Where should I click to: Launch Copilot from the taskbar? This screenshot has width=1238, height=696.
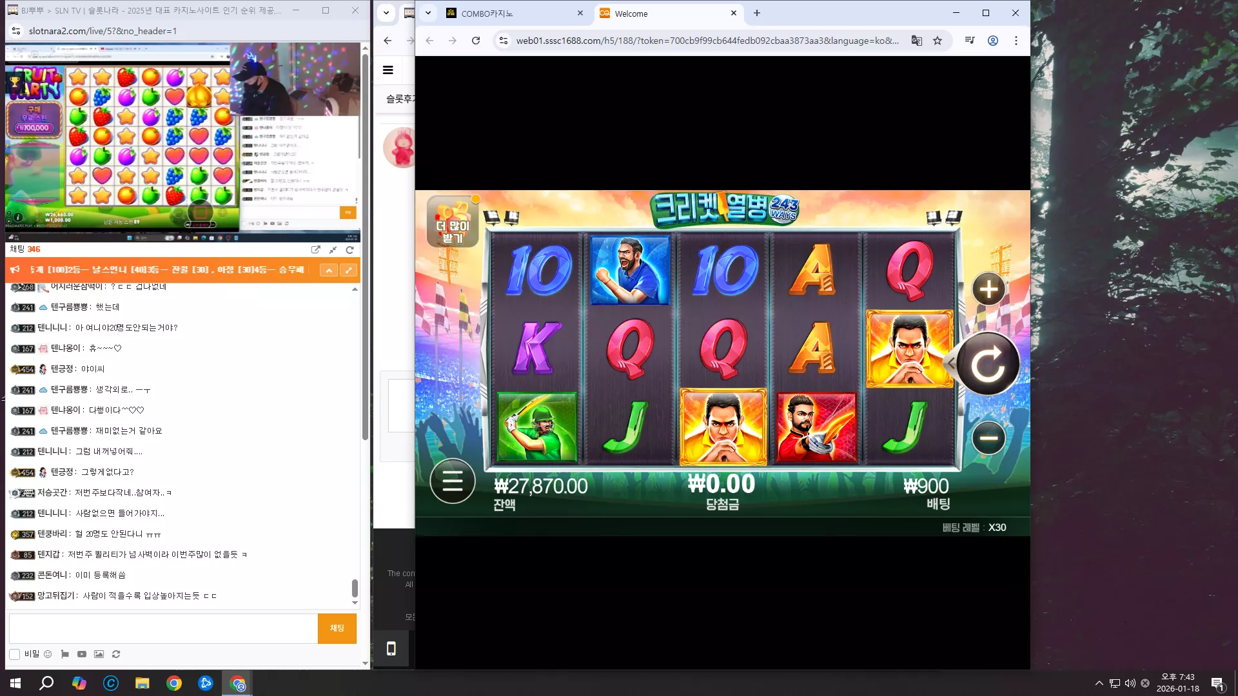pos(79,683)
